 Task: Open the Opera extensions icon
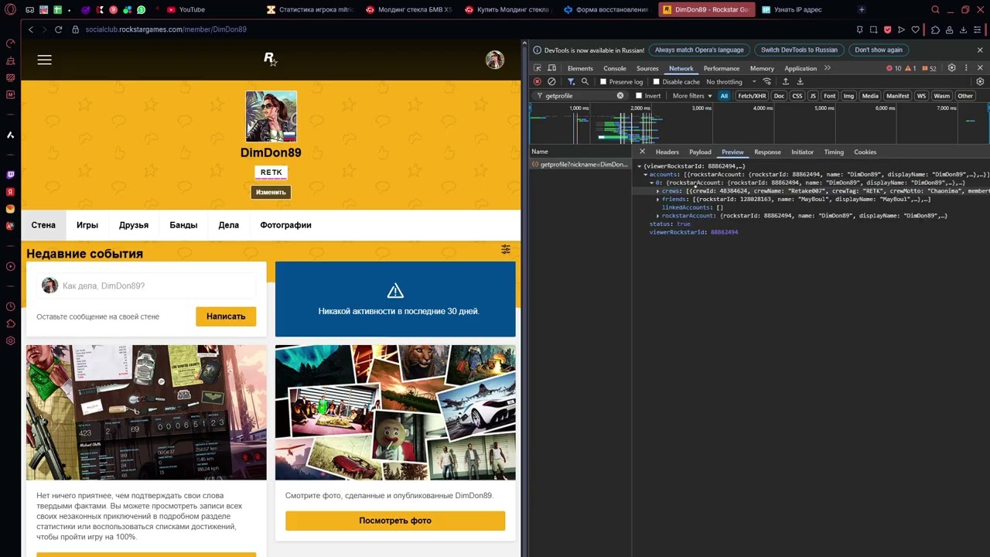coord(935,29)
